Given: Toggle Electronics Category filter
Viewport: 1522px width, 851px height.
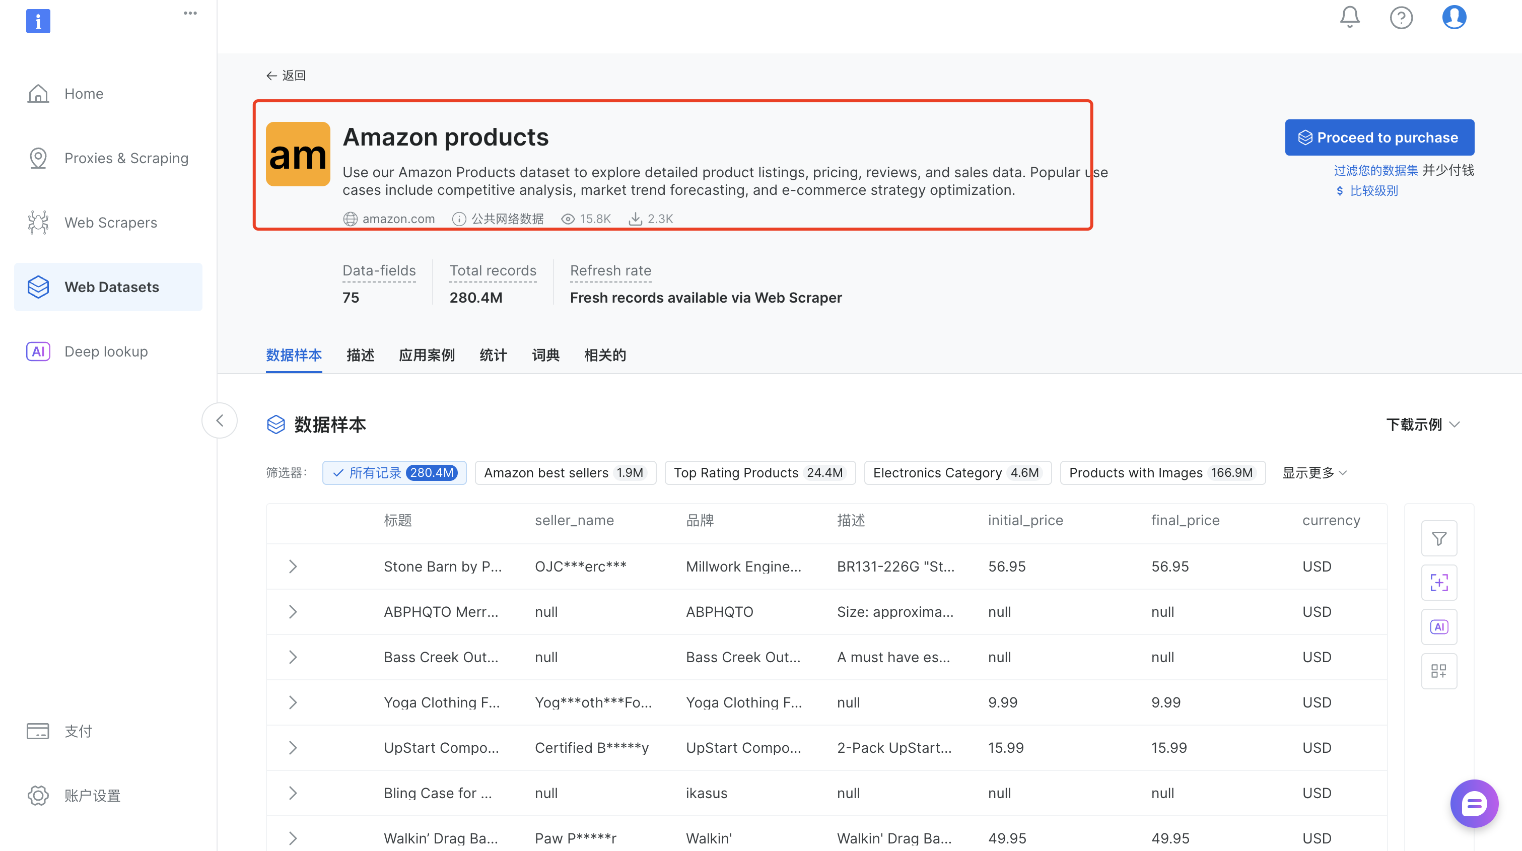Looking at the screenshot, I should pyautogui.click(x=957, y=472).
